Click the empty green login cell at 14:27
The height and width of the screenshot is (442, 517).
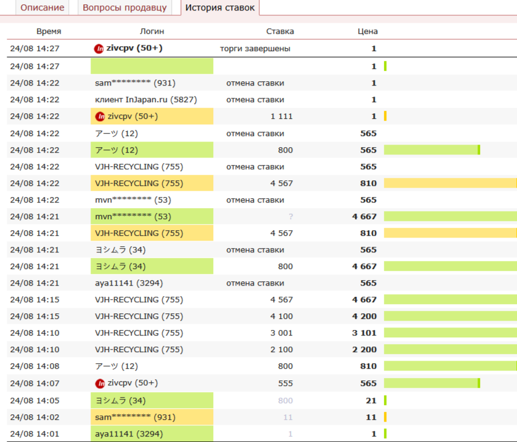[x=152, y=66]
